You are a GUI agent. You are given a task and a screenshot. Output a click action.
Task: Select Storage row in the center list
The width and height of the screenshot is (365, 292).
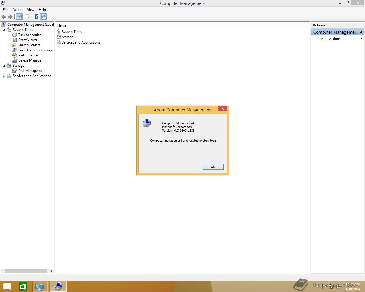click(65, 37)
